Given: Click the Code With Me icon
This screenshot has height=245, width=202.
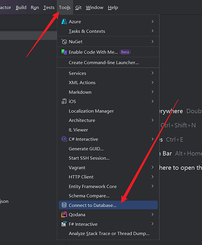Looking at the screenshot, I should [x=64, y=52].
